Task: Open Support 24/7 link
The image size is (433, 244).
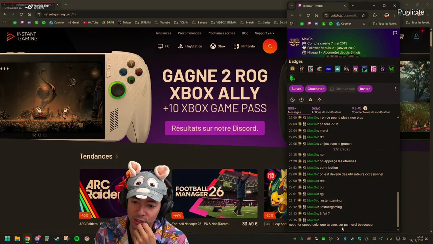Action: 265,33
